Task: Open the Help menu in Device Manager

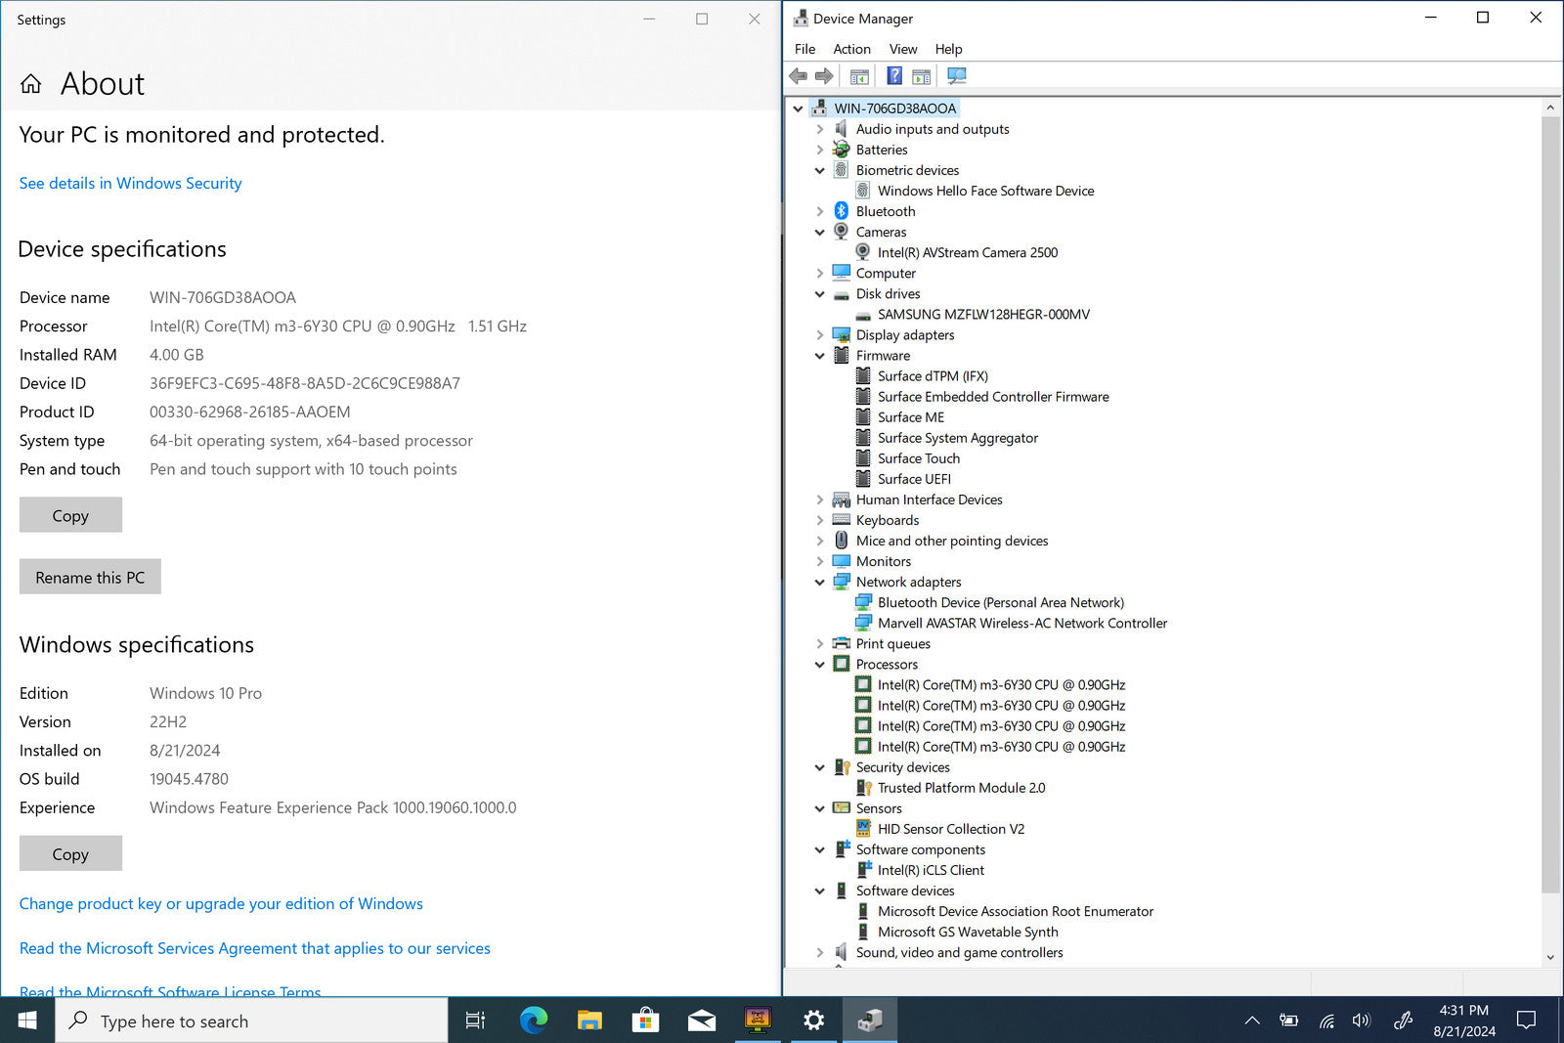Action: [948, 49]
